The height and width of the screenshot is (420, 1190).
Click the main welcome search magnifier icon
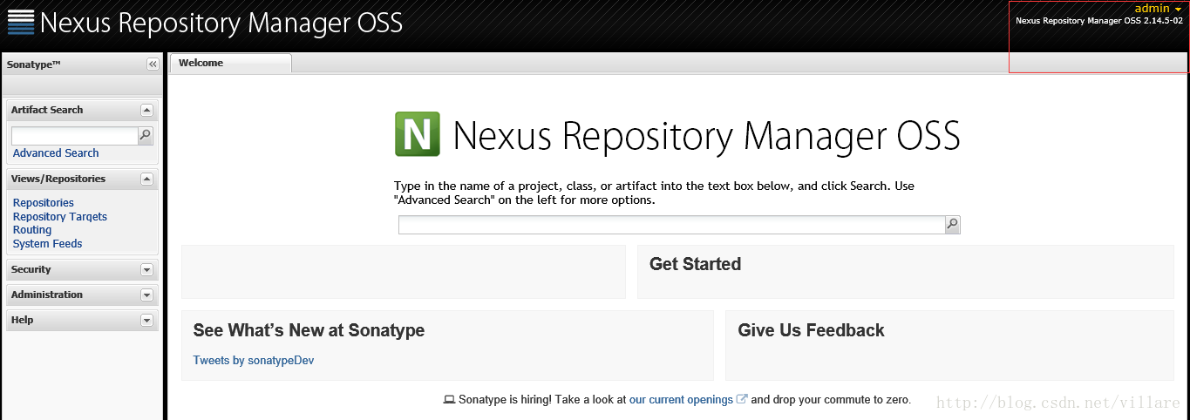click(952, 225)
